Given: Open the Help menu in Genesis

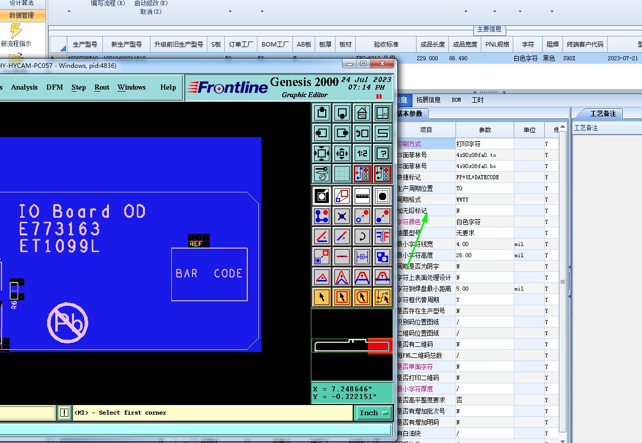Looking at the screenshot, I should click(x=168, y=87).
